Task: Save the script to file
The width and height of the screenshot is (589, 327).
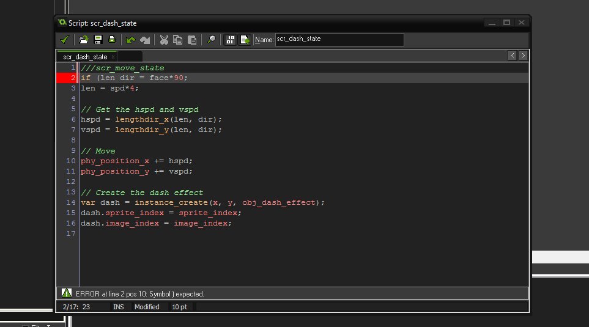Action: tap(98, 39)
